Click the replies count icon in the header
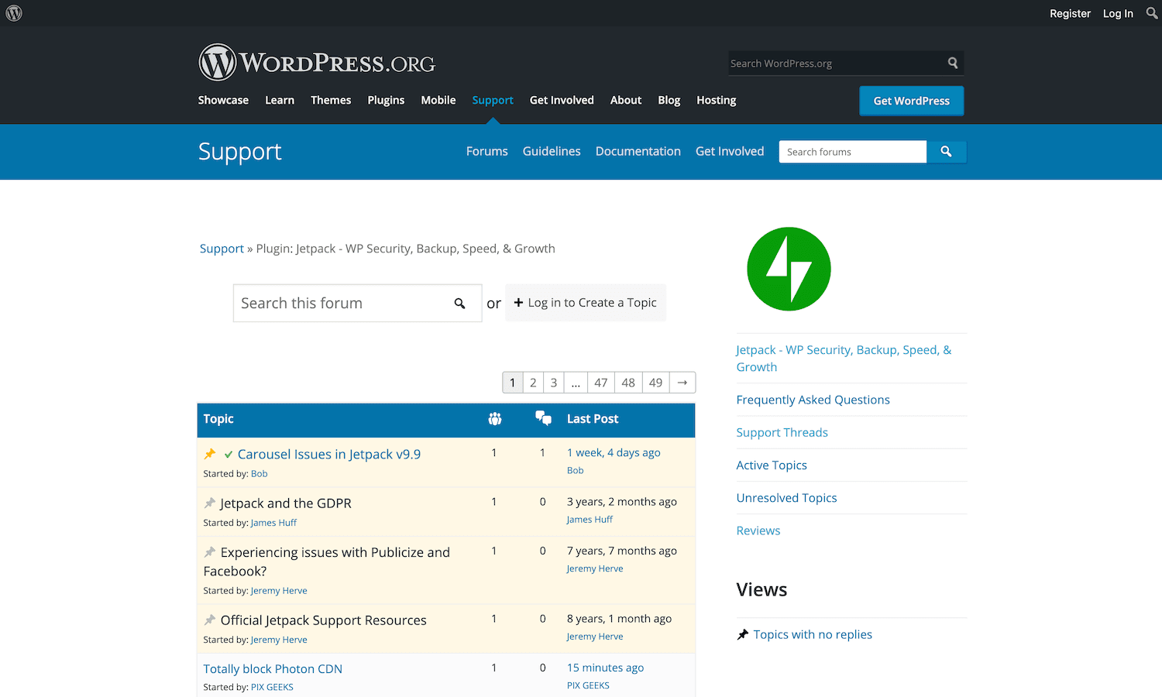 [543, 417]
